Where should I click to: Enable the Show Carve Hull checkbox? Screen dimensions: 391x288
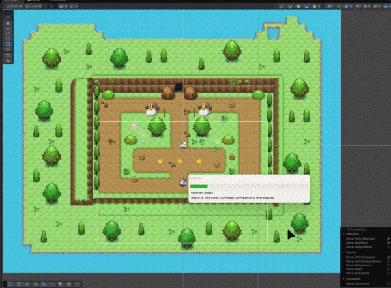pos(388,283)
